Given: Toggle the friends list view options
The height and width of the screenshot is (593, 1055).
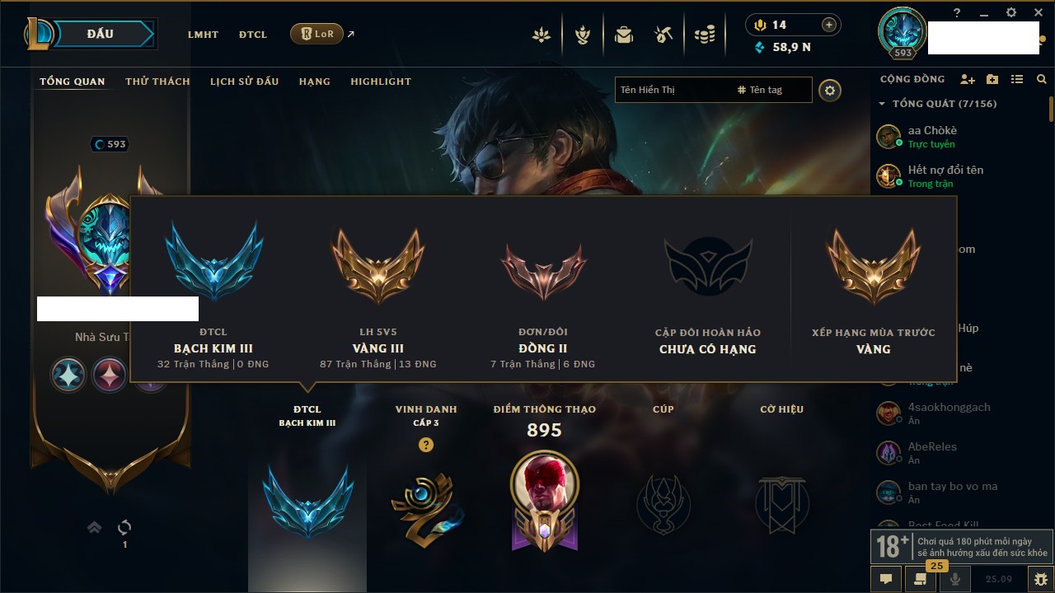Looking at the screenshot, I should (1017, 80).
